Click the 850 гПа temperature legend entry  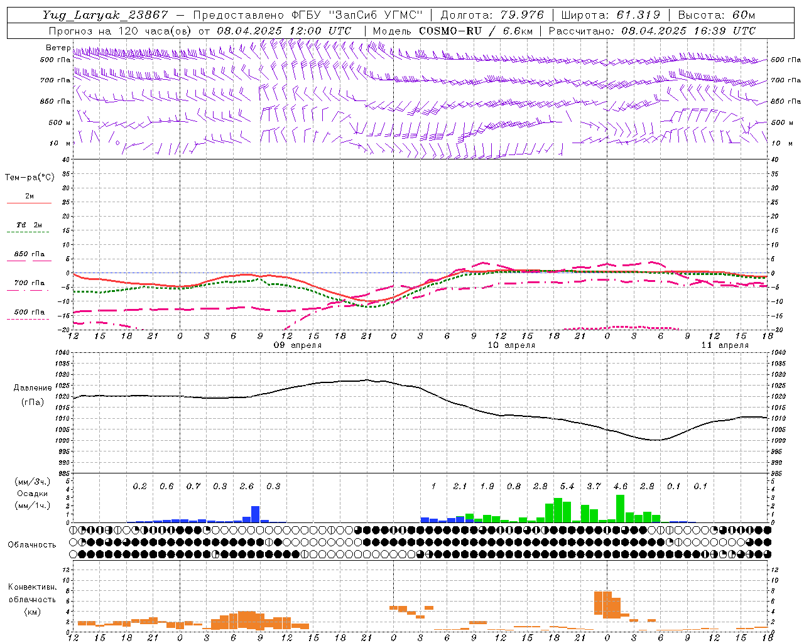(x=29, y=254)
